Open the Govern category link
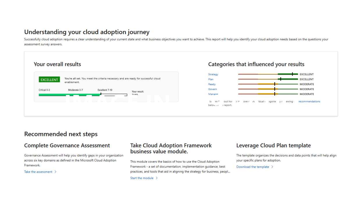This screenshot has width=363, height=204. coord(212,89)
